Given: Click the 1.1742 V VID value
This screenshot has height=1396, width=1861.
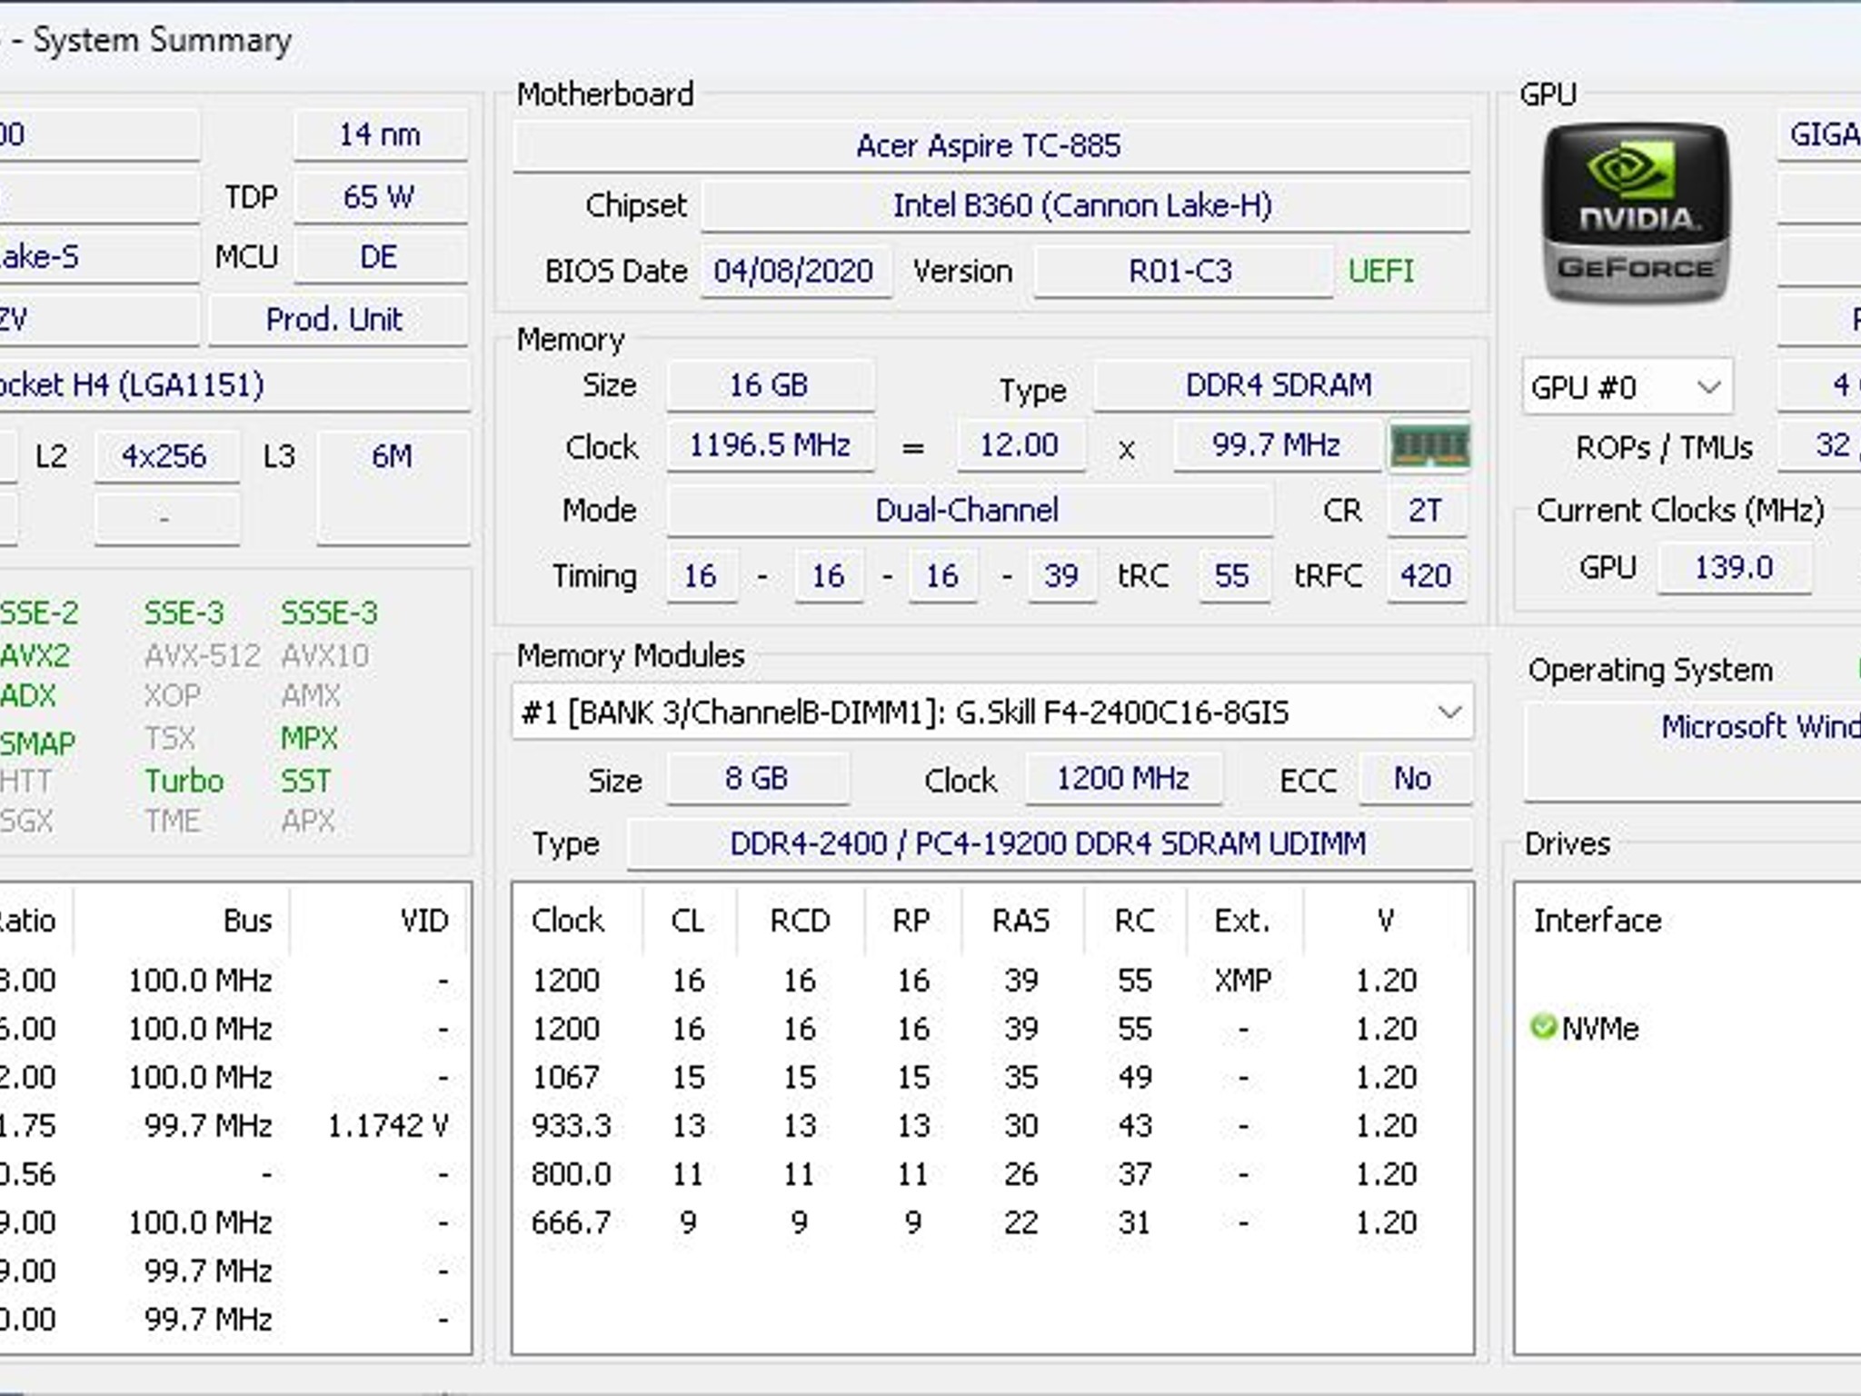Looking at the screenshot, I should (388, 1125).
